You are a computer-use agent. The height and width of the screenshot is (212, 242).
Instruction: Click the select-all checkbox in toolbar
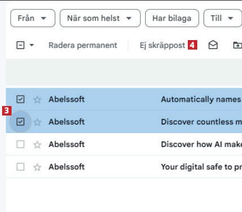point(21,45)
